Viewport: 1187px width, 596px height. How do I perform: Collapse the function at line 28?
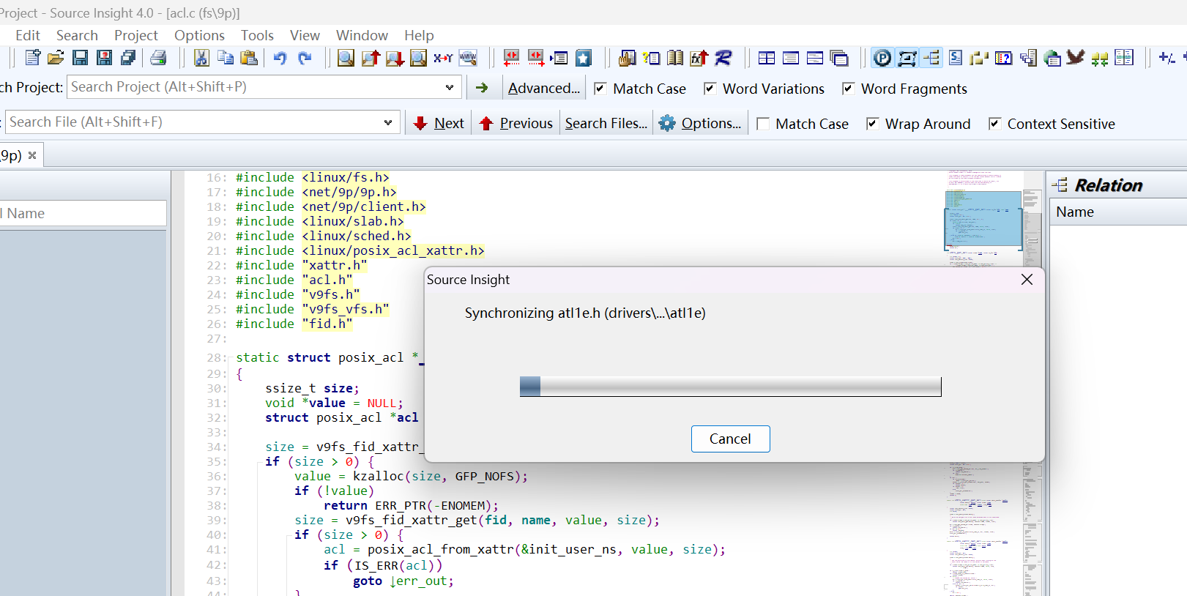tap(231, 358)
